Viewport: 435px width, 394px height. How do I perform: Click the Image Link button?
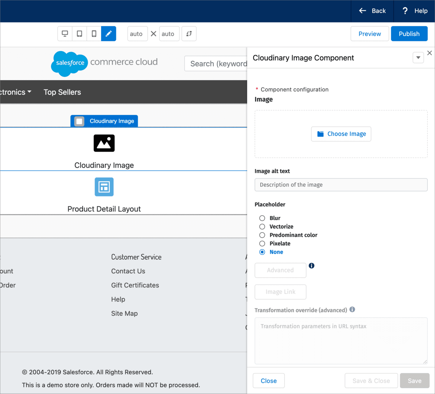pyautogui.click(x=281, y=292)
